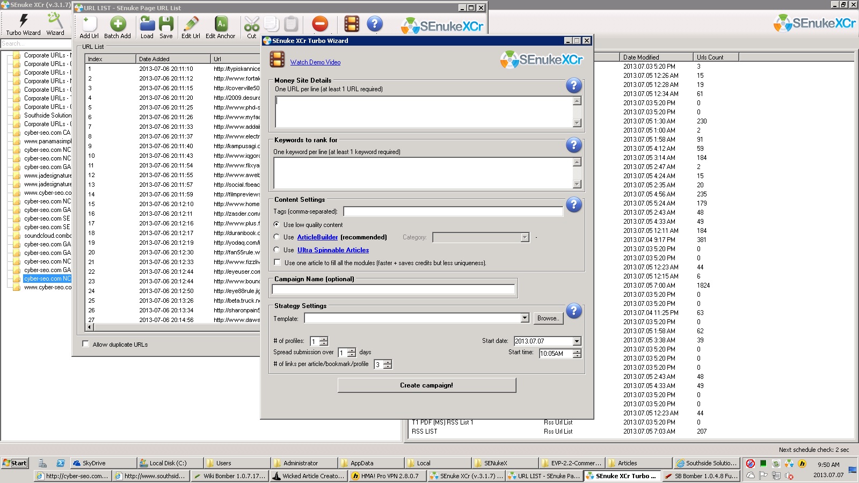Load a URL list with Load icon

[x=147, y=27]
